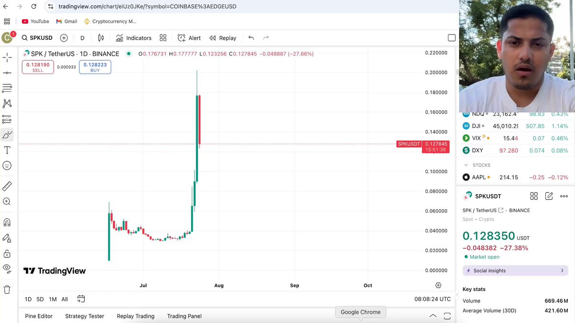Open symbol search for SPKUSD

37,38
